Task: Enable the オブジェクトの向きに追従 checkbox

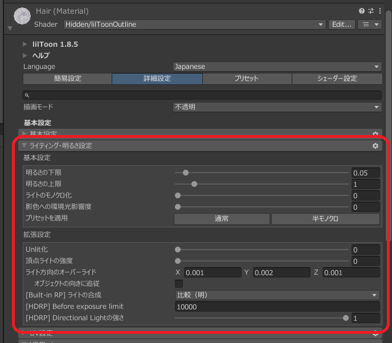Action: [x=179, y=284]
